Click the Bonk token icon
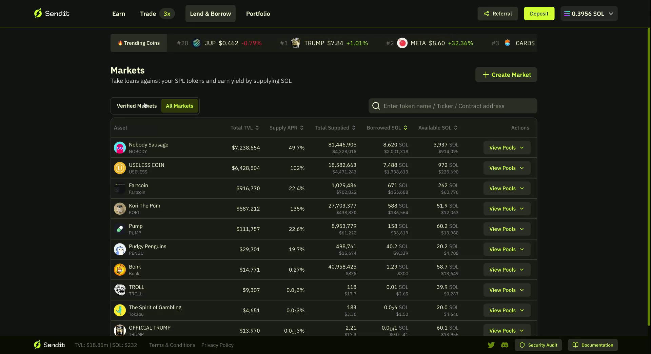The height and width of the screenshot is (354, 651). coord(120,270)
